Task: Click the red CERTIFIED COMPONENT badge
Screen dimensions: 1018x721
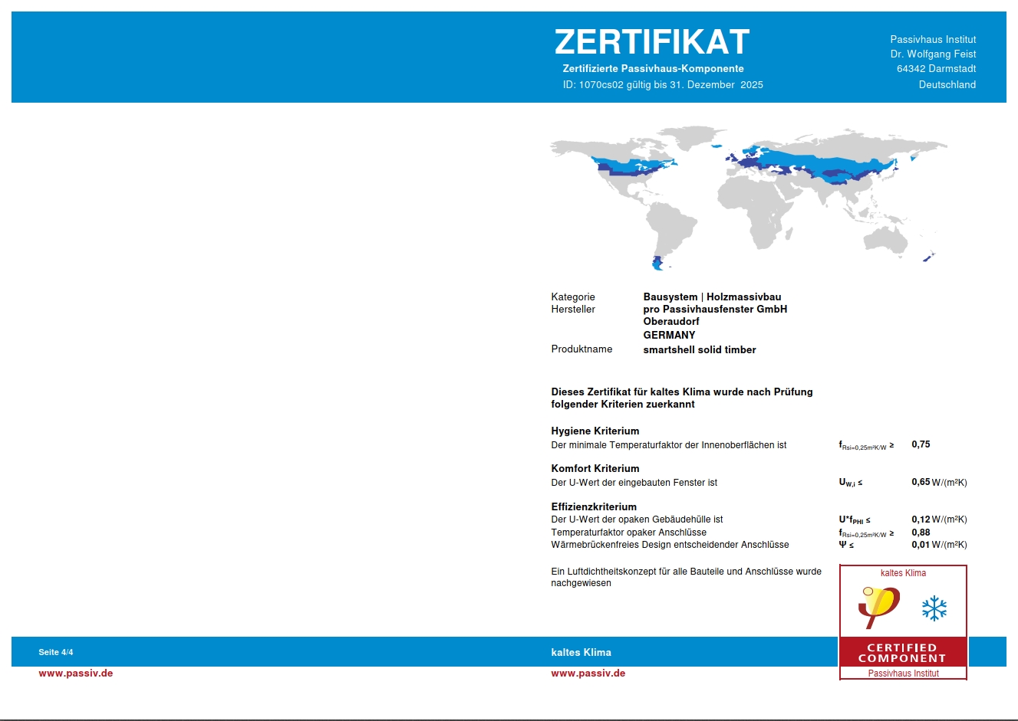Action: [902, 653]
